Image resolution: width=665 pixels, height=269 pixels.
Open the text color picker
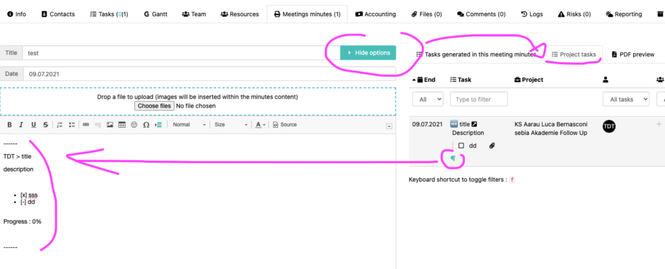260,124
